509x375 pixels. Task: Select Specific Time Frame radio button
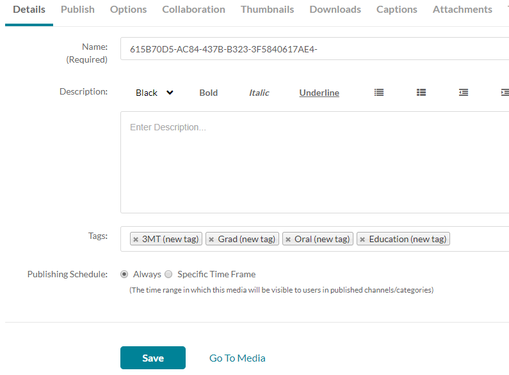coord(168,274)
